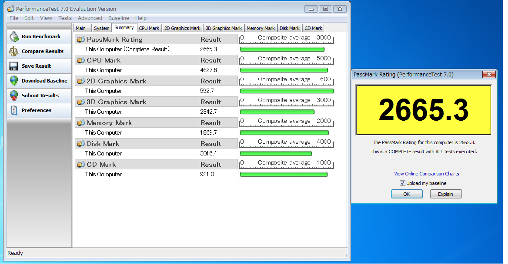This screenshot has width=508, height=264.
Task: Click the Disk Mark result value 3016.4
Action: click(208, 154)
